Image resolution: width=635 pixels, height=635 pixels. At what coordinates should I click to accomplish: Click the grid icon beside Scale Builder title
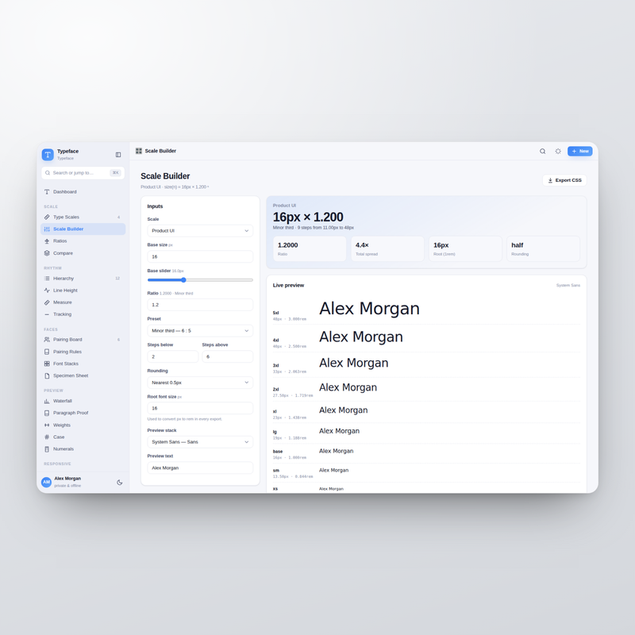(139, 151)
